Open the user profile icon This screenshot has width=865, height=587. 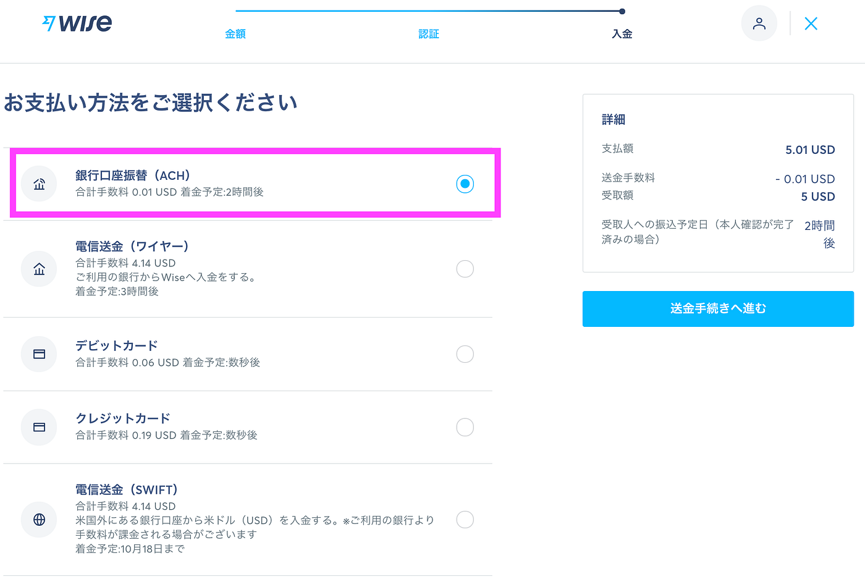point(759,23)
